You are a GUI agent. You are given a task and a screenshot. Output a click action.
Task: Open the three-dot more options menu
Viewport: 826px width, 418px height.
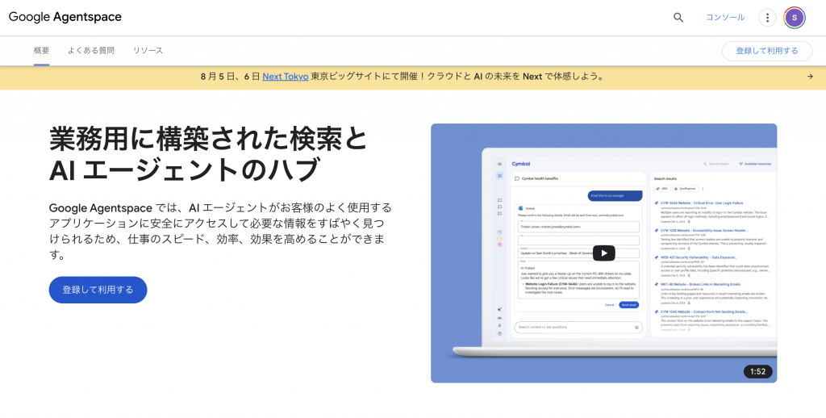(767, 18)
